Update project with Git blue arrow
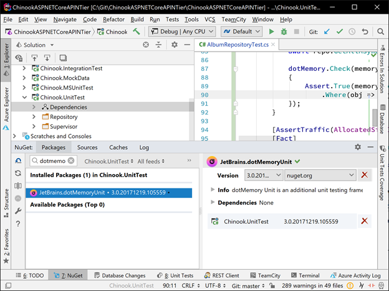The height and width of the screenshot is (291, 389). pos(327,32)
